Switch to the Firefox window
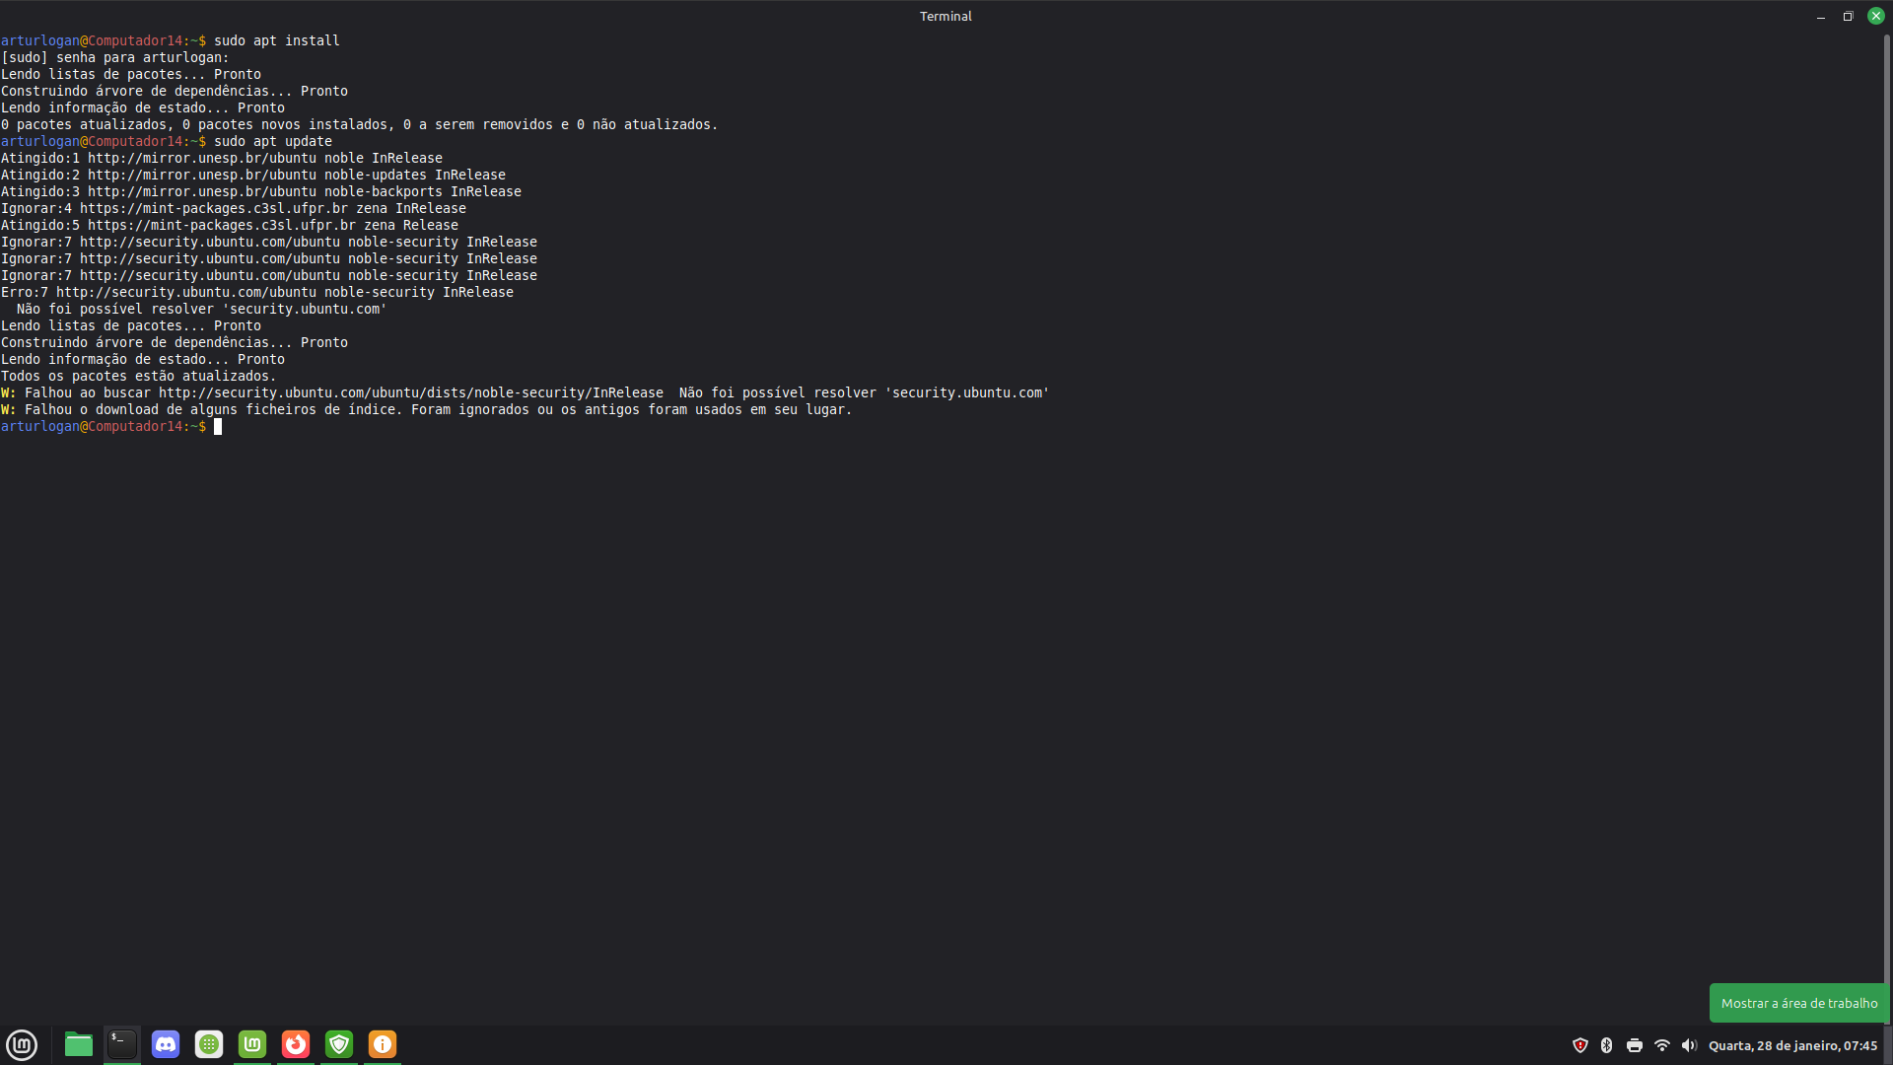Image resolution: width=1893 pixels, height=1065 pixels. pos(296,1044)
